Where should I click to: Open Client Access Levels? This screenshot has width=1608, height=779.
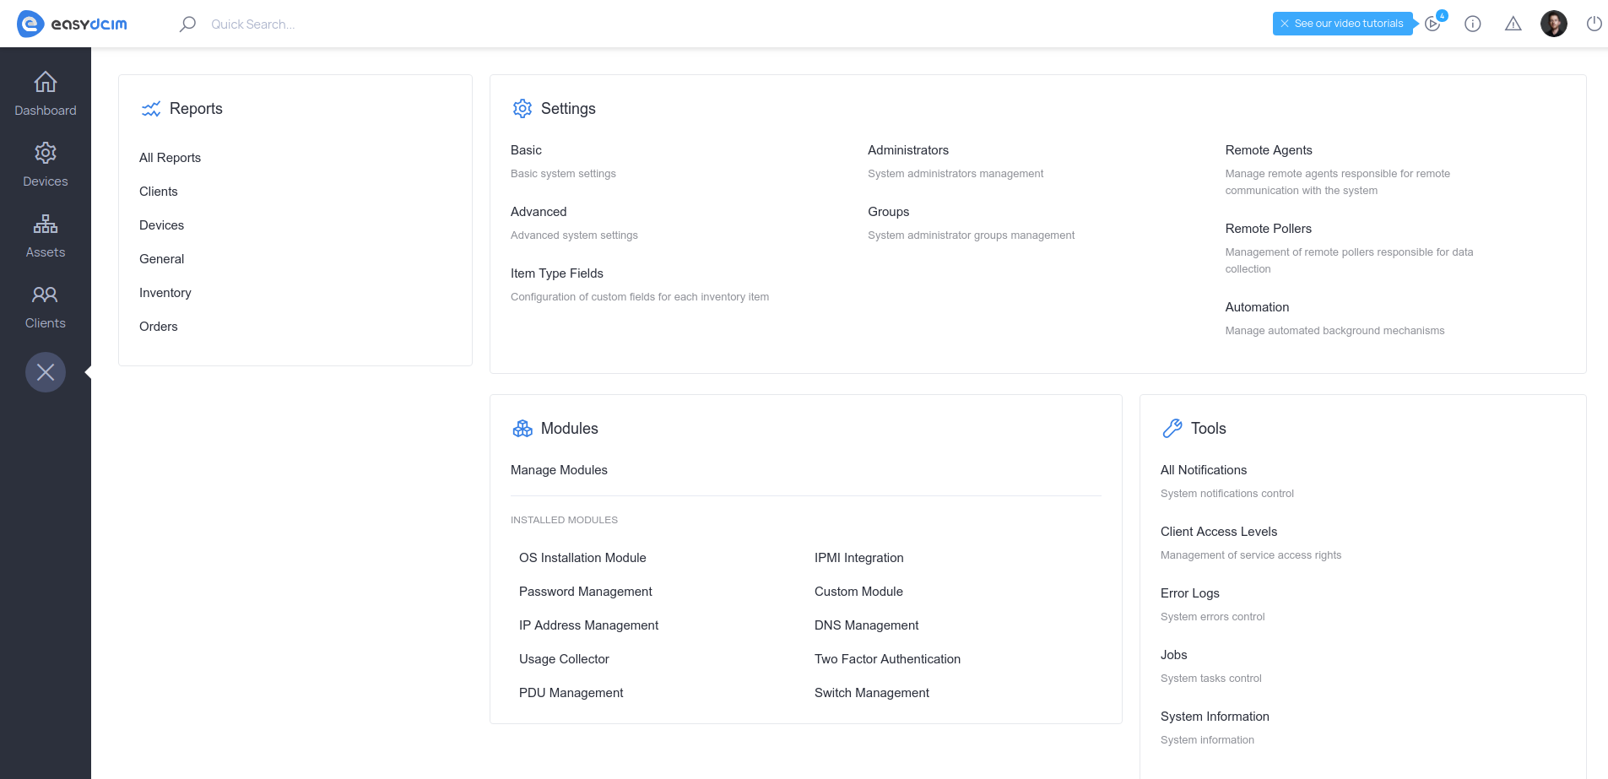point(1219,532)
